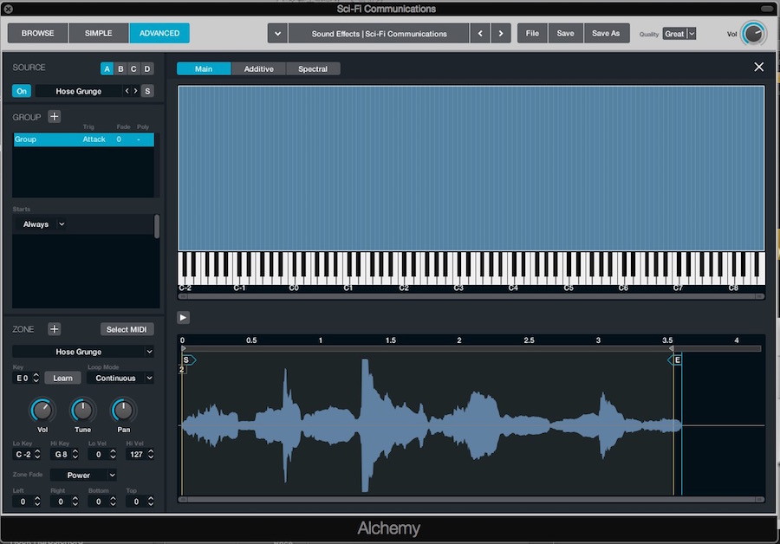Click Hose Grunge source name field
The width and height of the screenshot is (780, 544).
79,91
